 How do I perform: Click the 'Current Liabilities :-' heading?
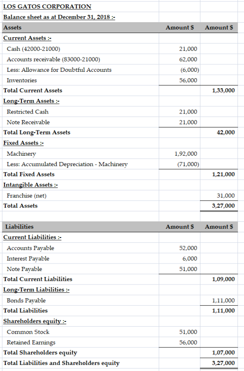pos(32,237)
